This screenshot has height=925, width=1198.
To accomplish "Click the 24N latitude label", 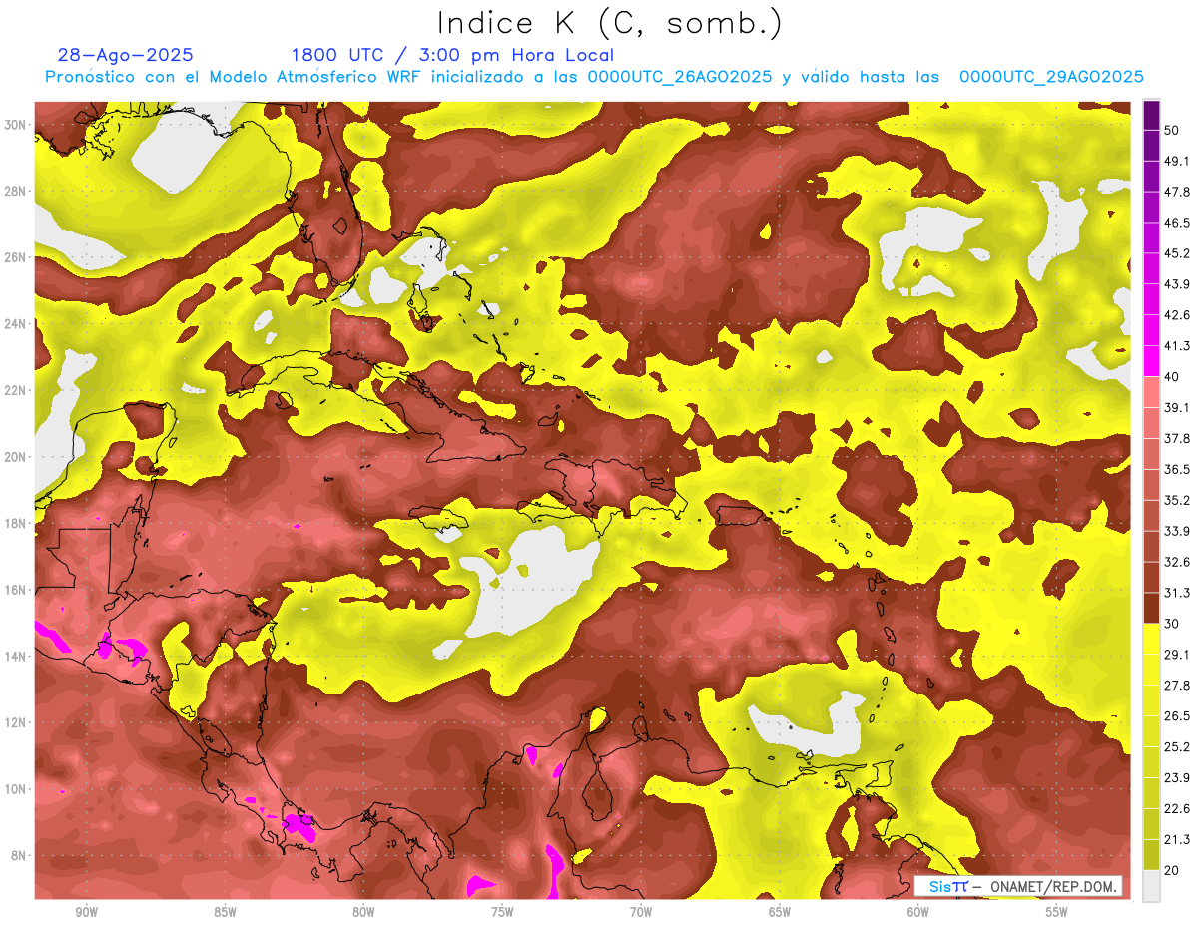I will click(17, 323).
